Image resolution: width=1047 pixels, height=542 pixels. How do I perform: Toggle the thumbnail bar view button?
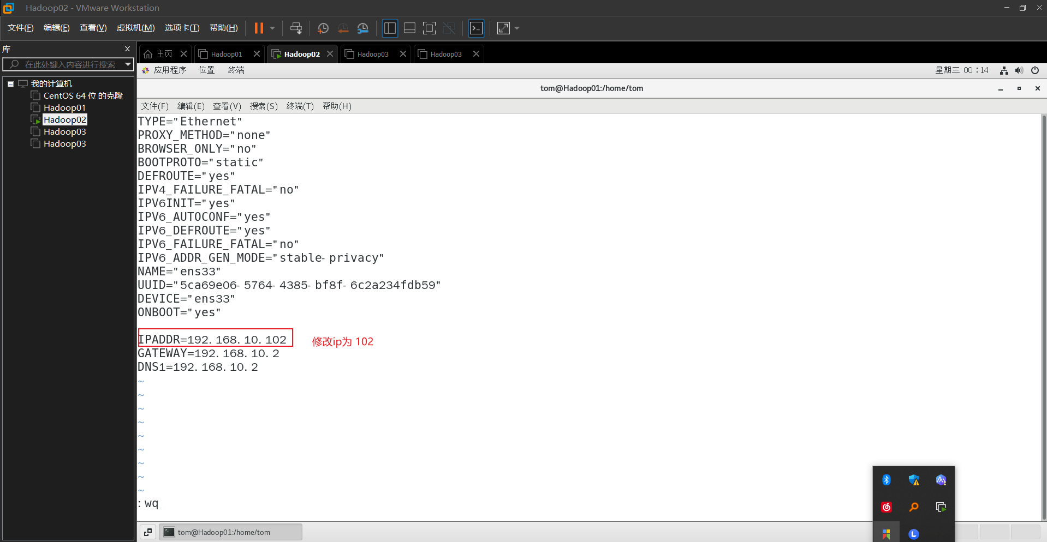(x=409, y=28)
